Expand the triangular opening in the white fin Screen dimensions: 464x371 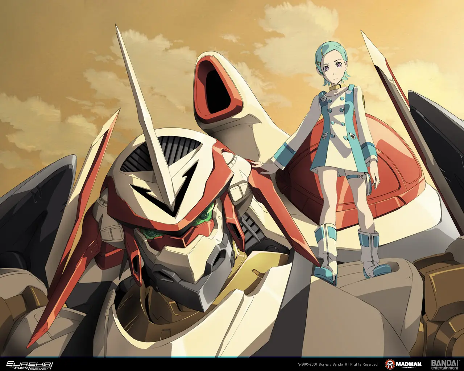(x=217, y=87)
